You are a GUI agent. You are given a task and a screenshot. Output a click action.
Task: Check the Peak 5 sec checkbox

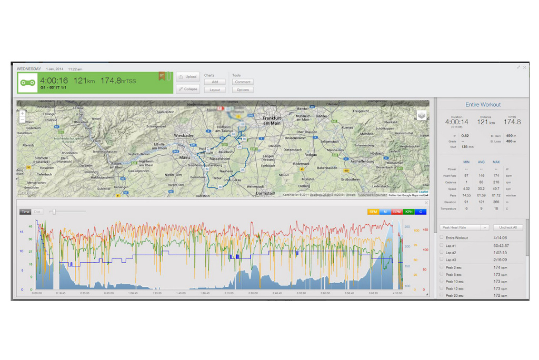(x=442, y=274)
